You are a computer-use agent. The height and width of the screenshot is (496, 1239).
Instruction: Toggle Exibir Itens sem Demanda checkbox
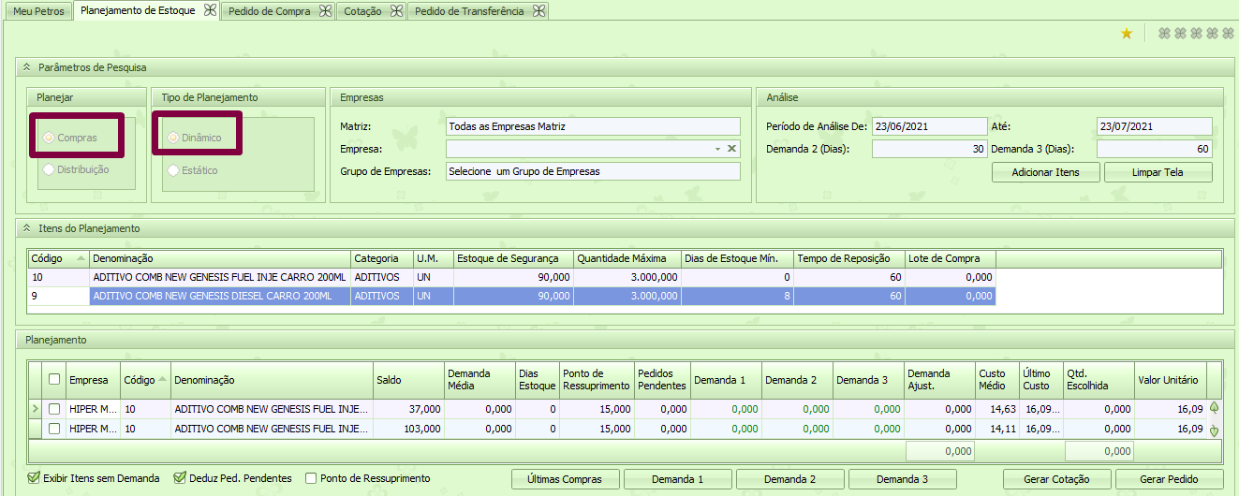point(34,478)
